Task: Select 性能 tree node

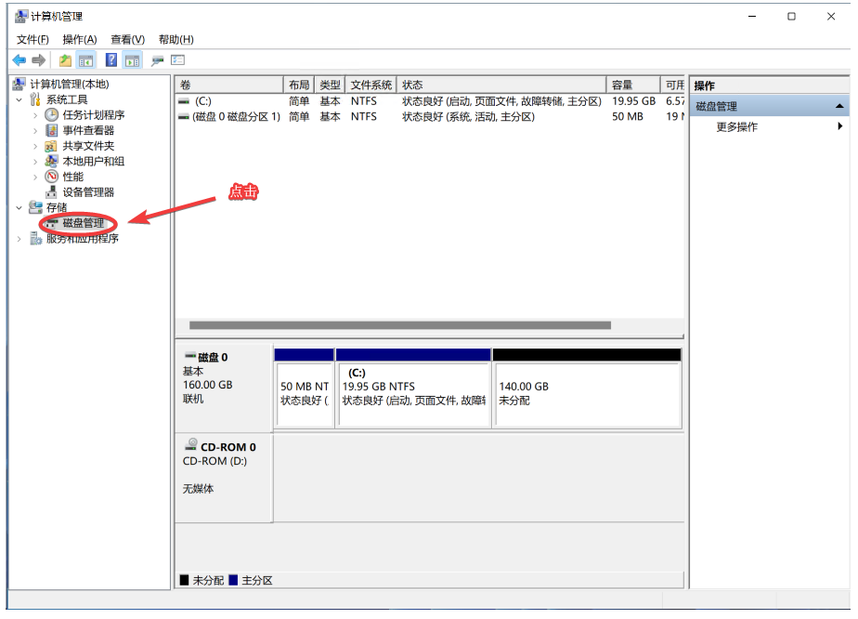Action: (72, 177)
